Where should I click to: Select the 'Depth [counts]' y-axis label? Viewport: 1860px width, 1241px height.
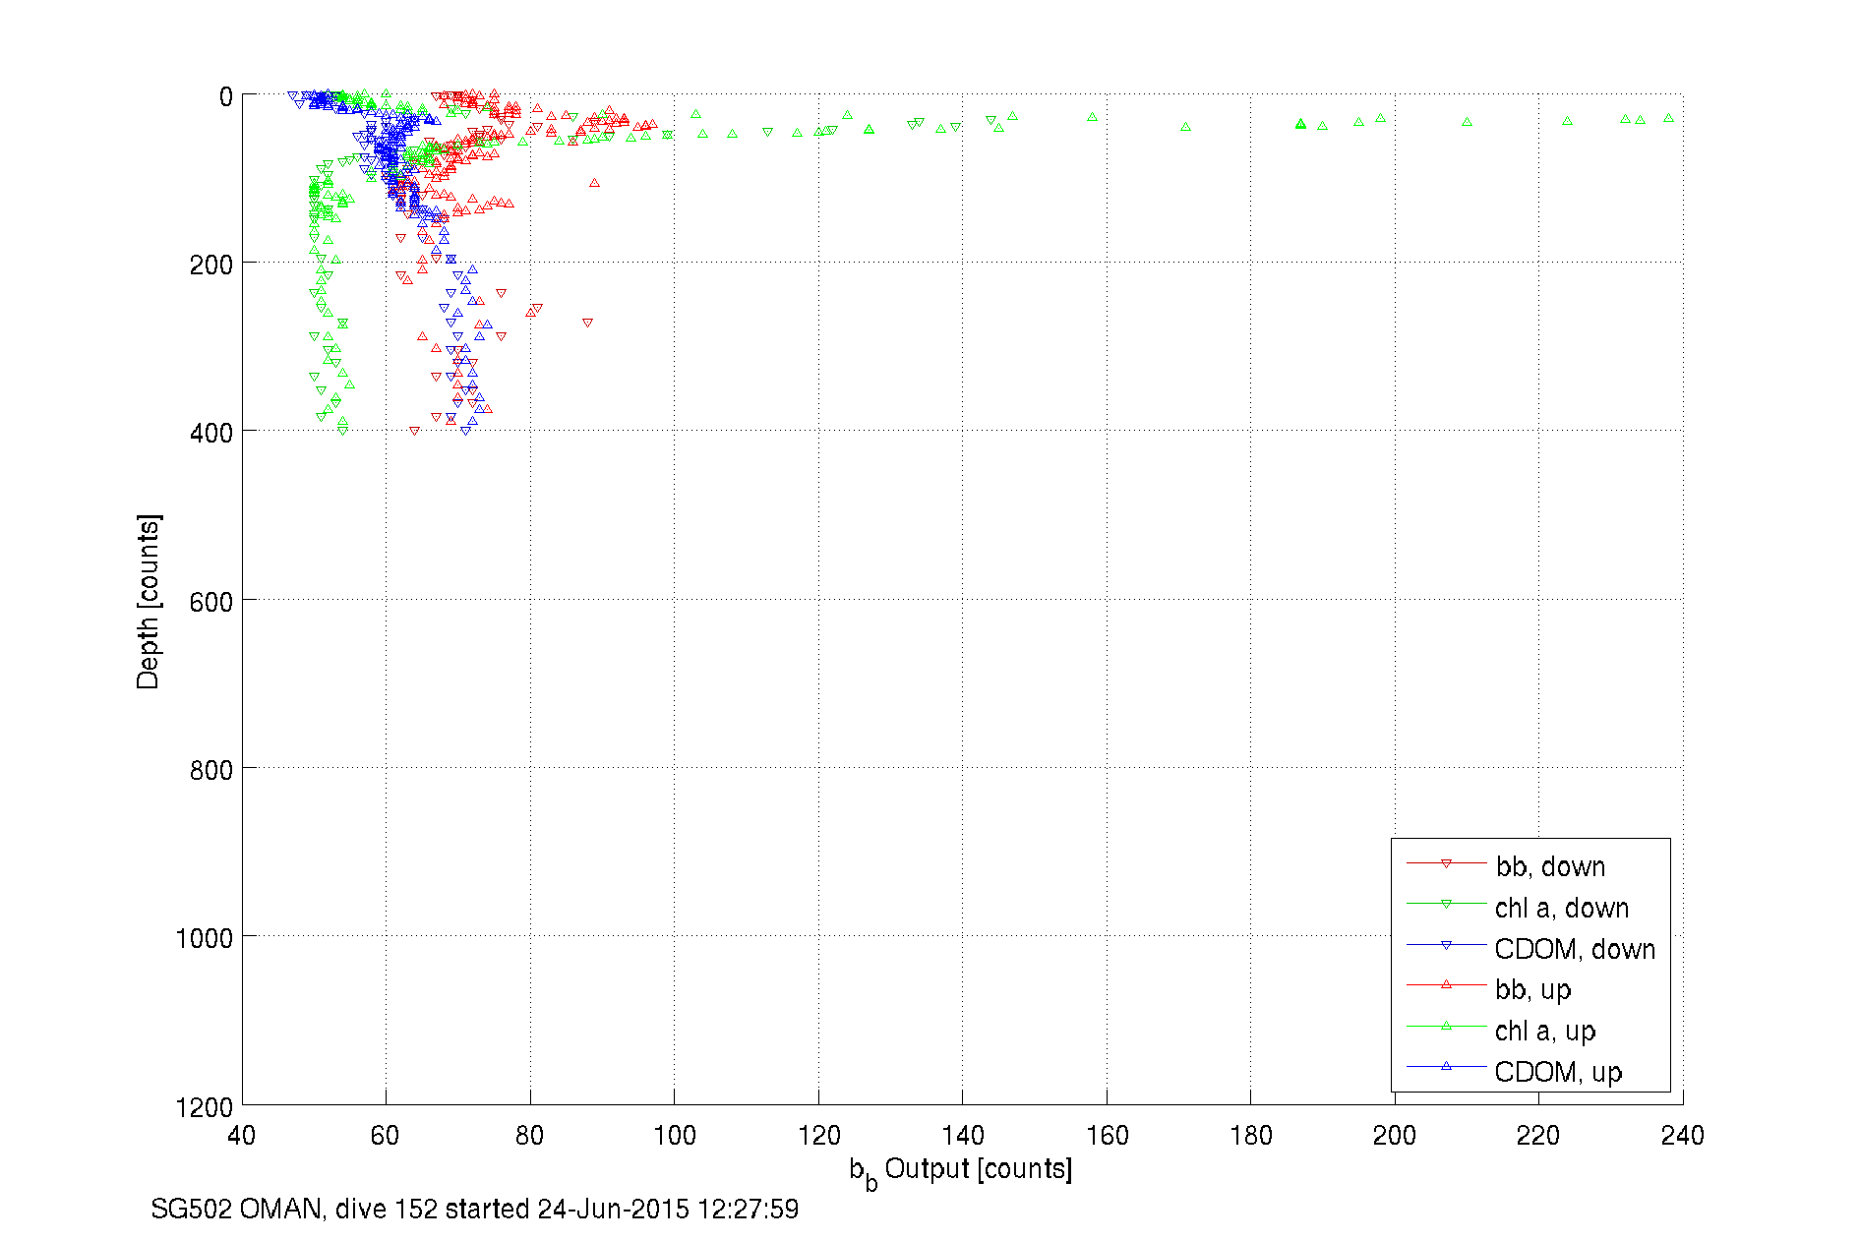pos(148,601)
